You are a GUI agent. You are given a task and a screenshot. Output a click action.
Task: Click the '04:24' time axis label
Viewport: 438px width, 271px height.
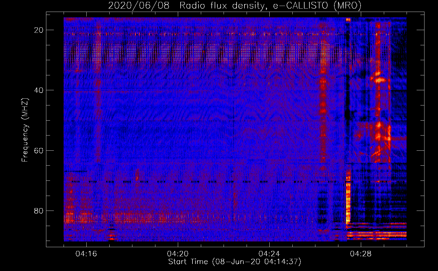[269, 254]
